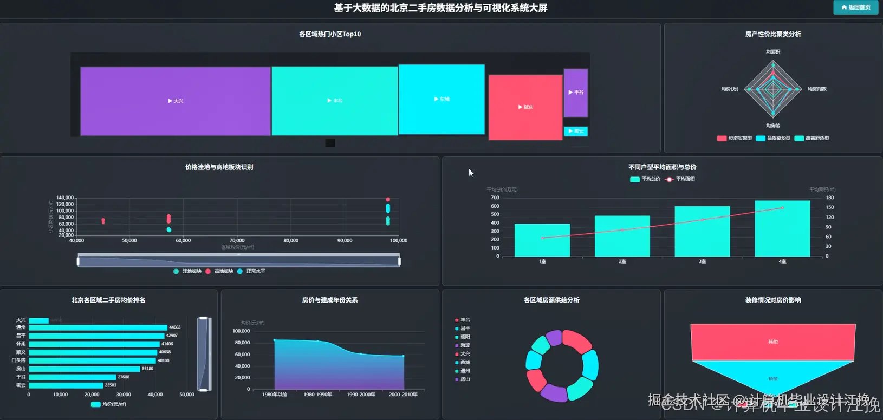883x420 pixels.
Task: Toggle 房山 in the supply donut legend
Action: click(x=463, y=379)
